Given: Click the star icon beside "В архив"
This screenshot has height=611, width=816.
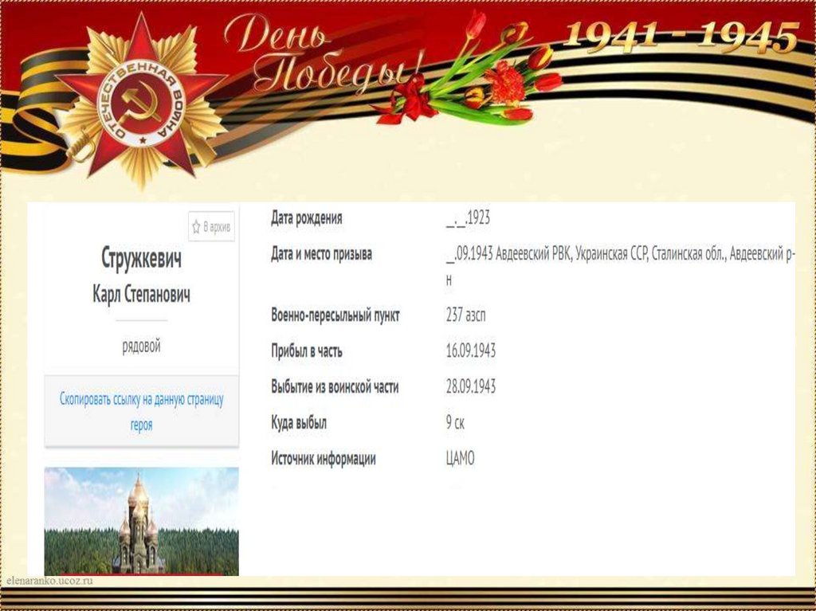Looking at the screenshot, I should [196, 227].
